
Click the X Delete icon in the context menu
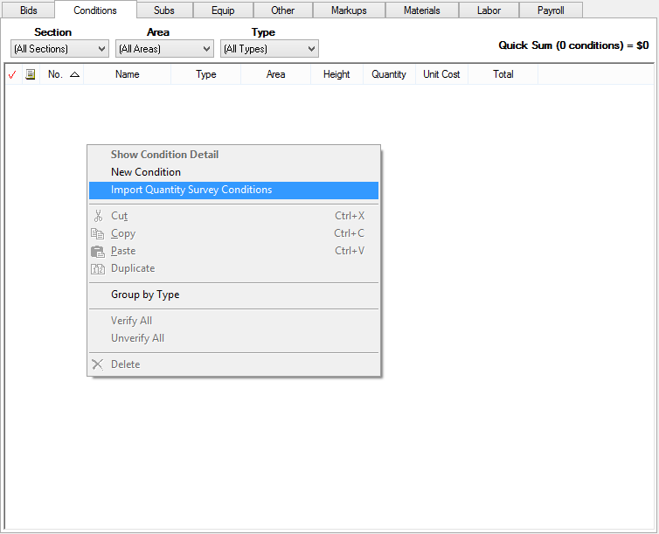point(98,364)
